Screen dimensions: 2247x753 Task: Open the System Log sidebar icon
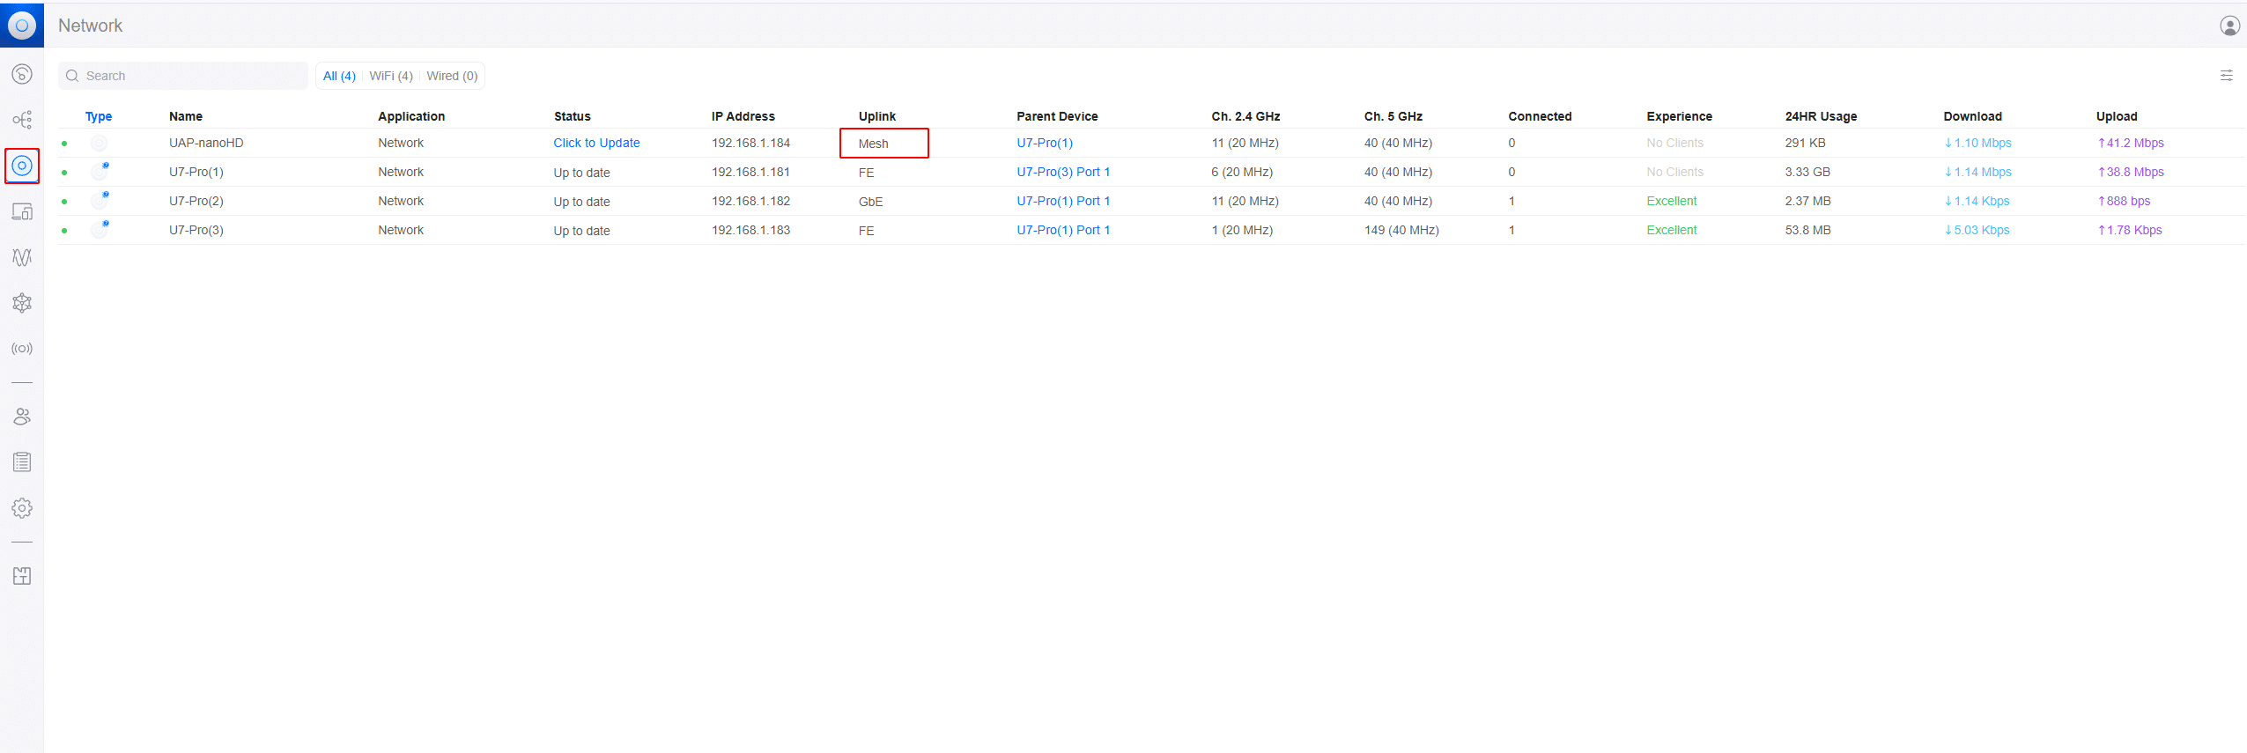[x=22, y=462]
